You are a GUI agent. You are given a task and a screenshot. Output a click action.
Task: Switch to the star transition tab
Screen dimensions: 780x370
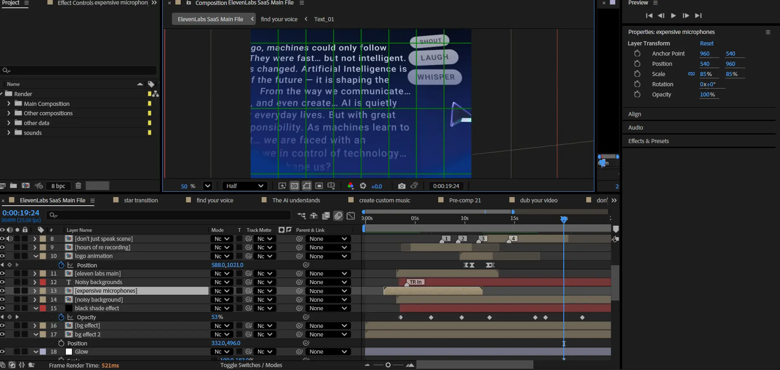tap(141, 200)
